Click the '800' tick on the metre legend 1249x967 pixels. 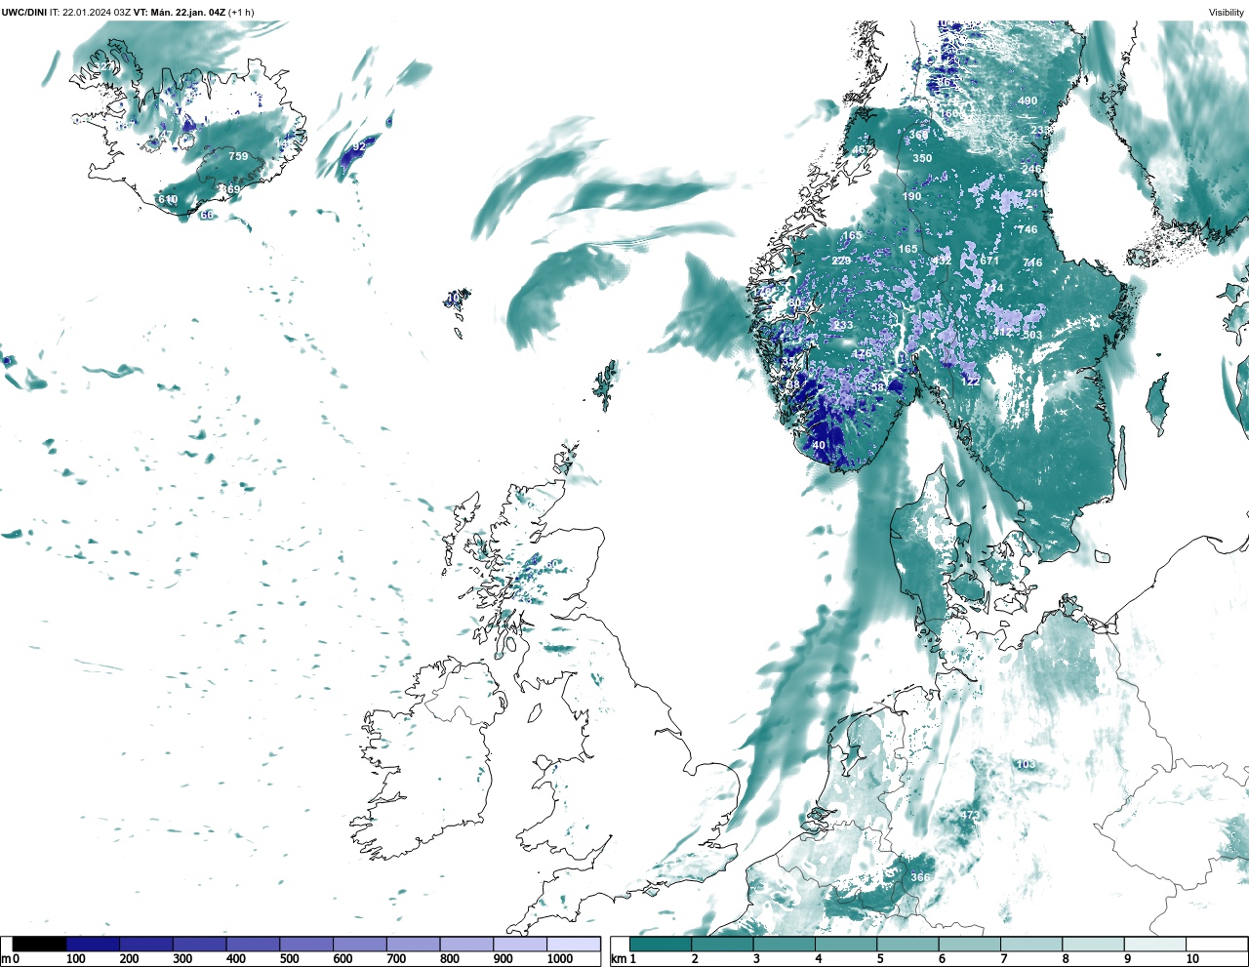[x=449, y=959]
